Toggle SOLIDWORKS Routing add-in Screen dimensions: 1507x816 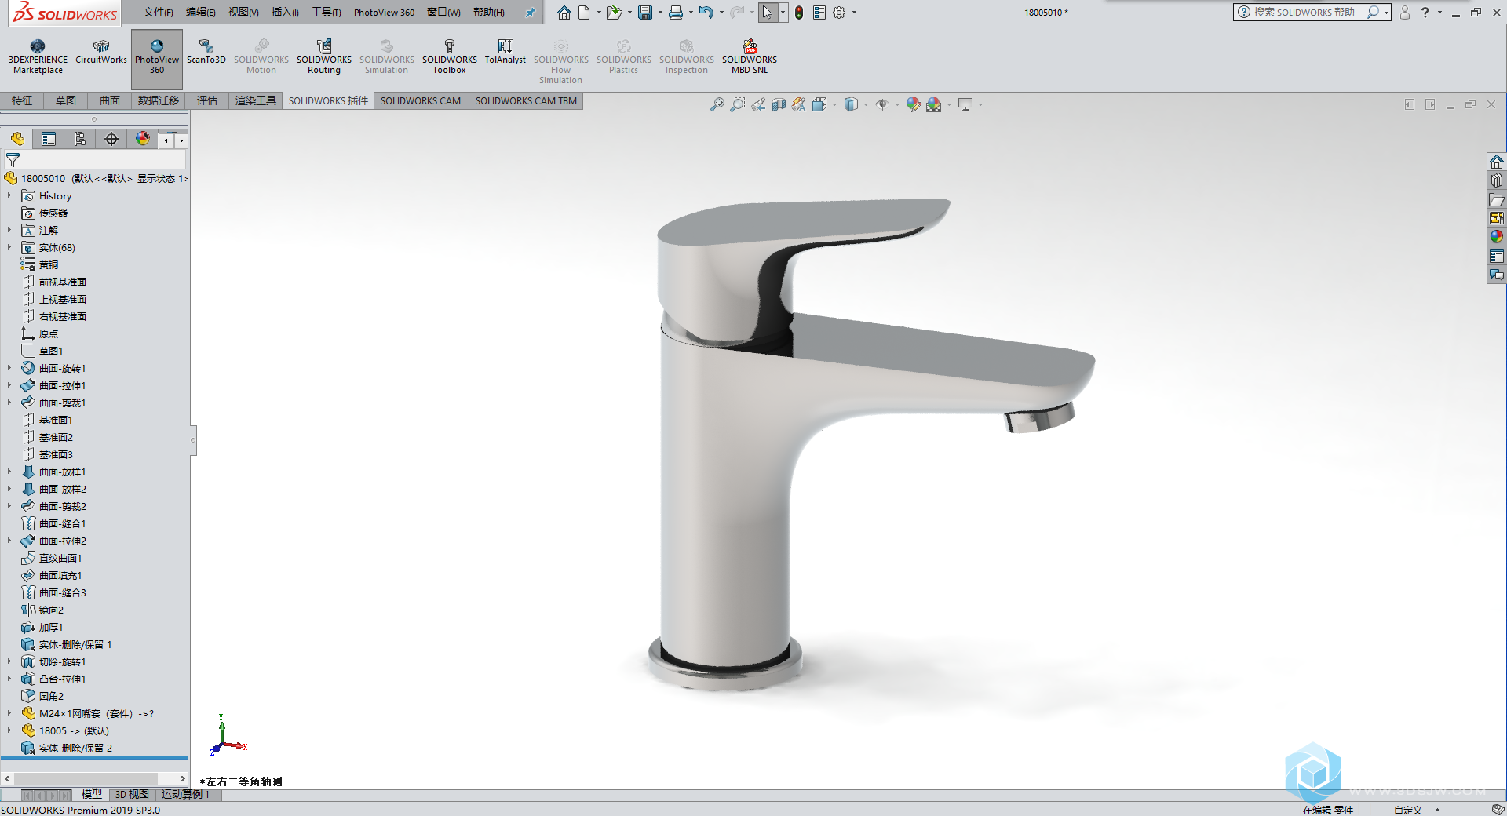coord(324,56)
